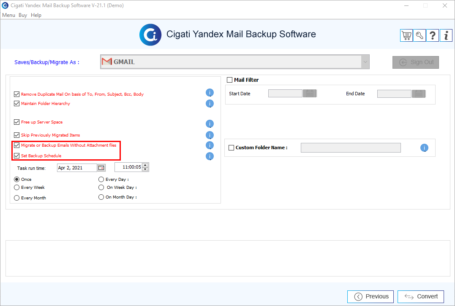
Task: Disable Set Backup Schedule checkbox
Action: (16, 156)
